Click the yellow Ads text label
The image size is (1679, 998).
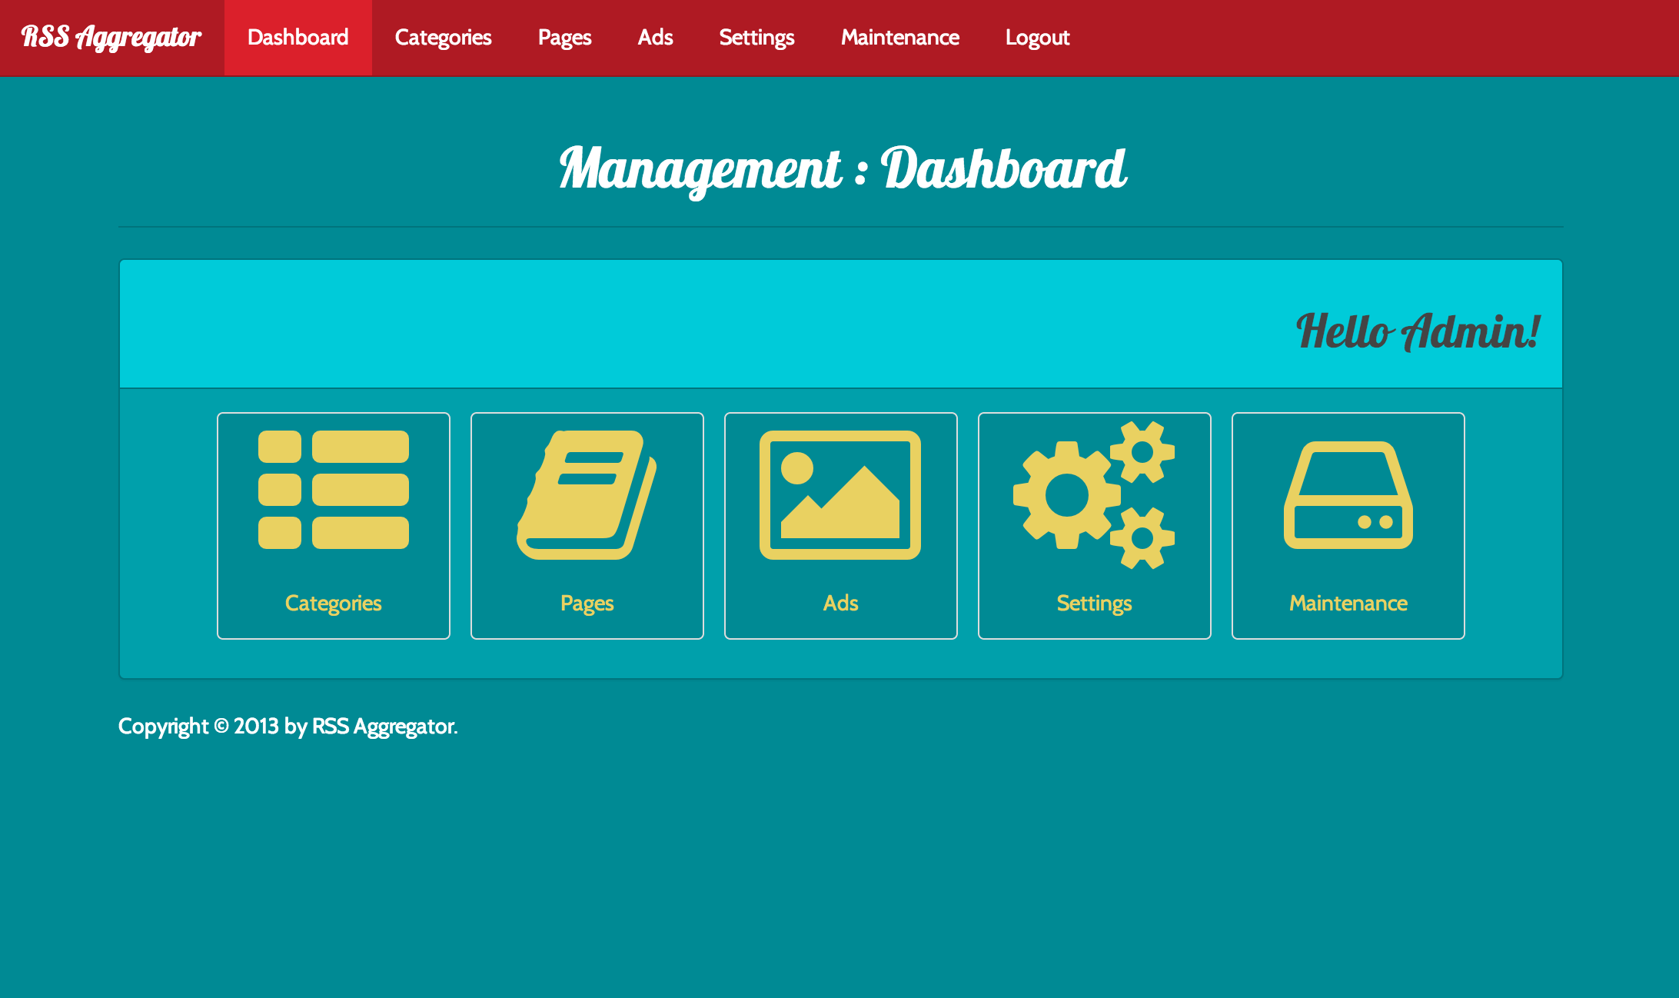840,604
